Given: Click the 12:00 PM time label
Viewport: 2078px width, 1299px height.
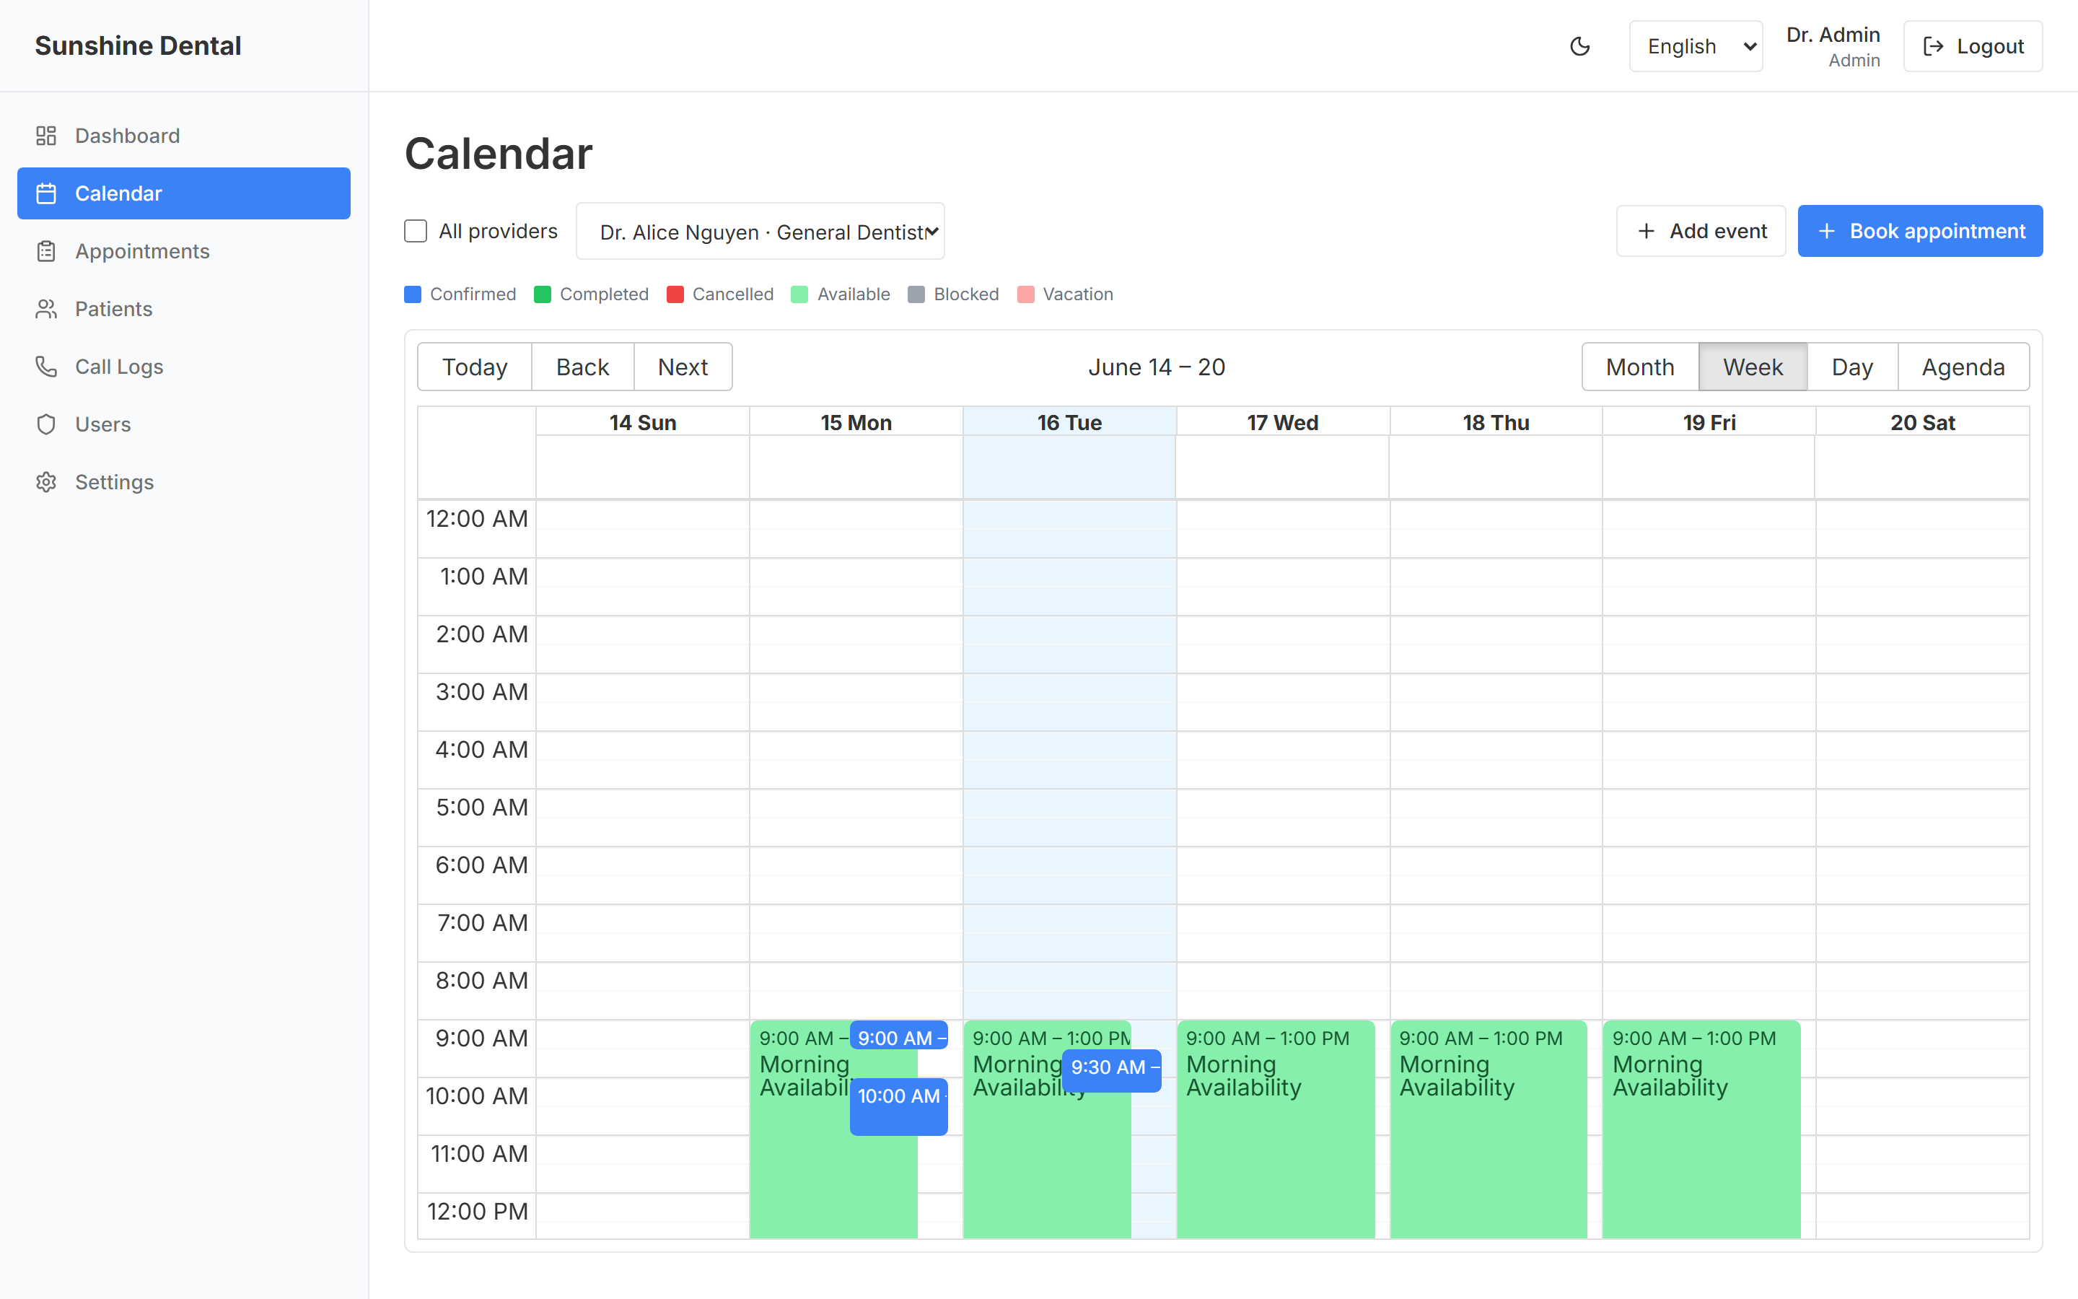Looking at the screenshot, I should (478, 1212).
